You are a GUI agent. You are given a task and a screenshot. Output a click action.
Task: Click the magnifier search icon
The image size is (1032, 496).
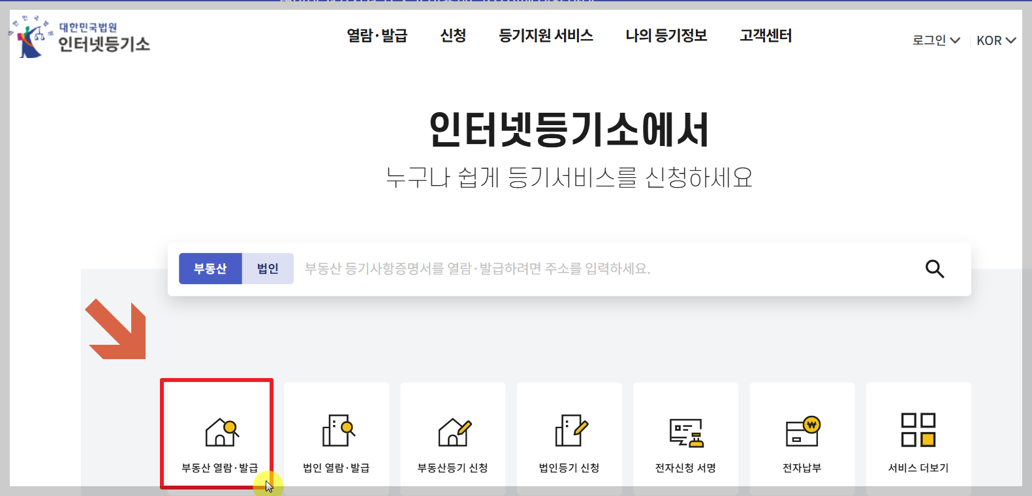point(935,269)
